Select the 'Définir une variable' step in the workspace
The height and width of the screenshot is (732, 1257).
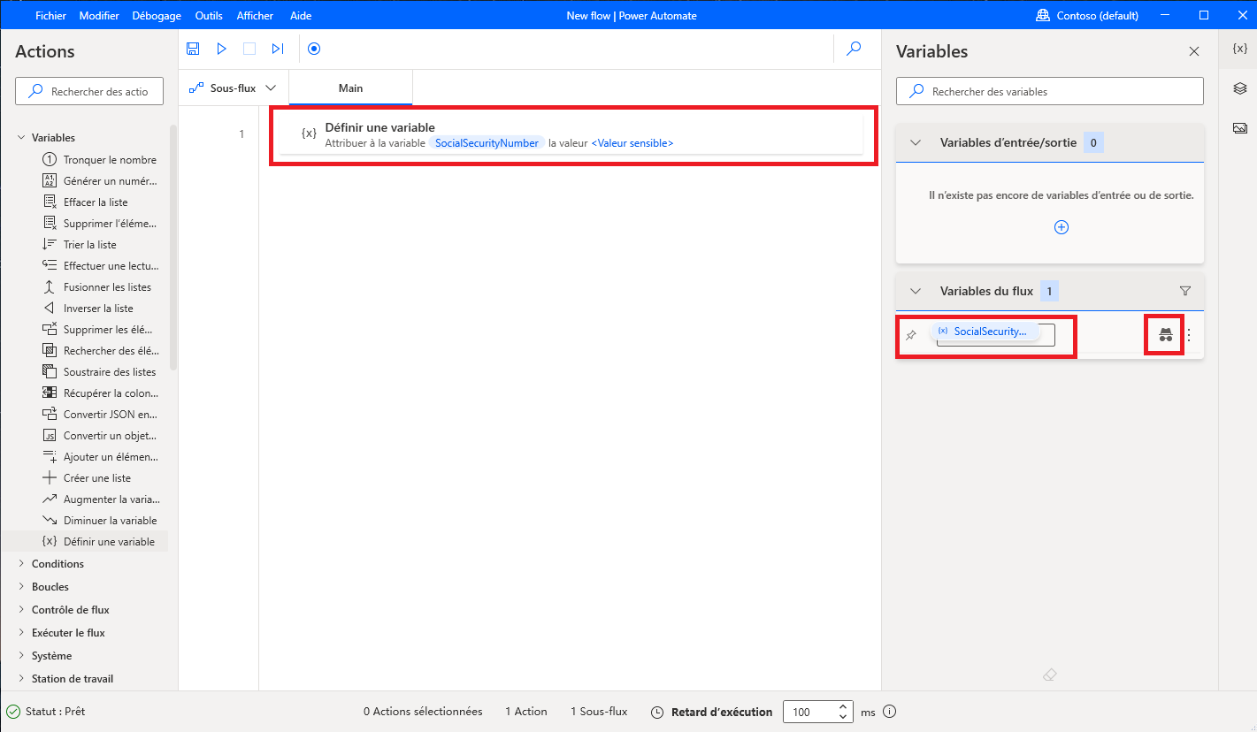tap(571, 134)
